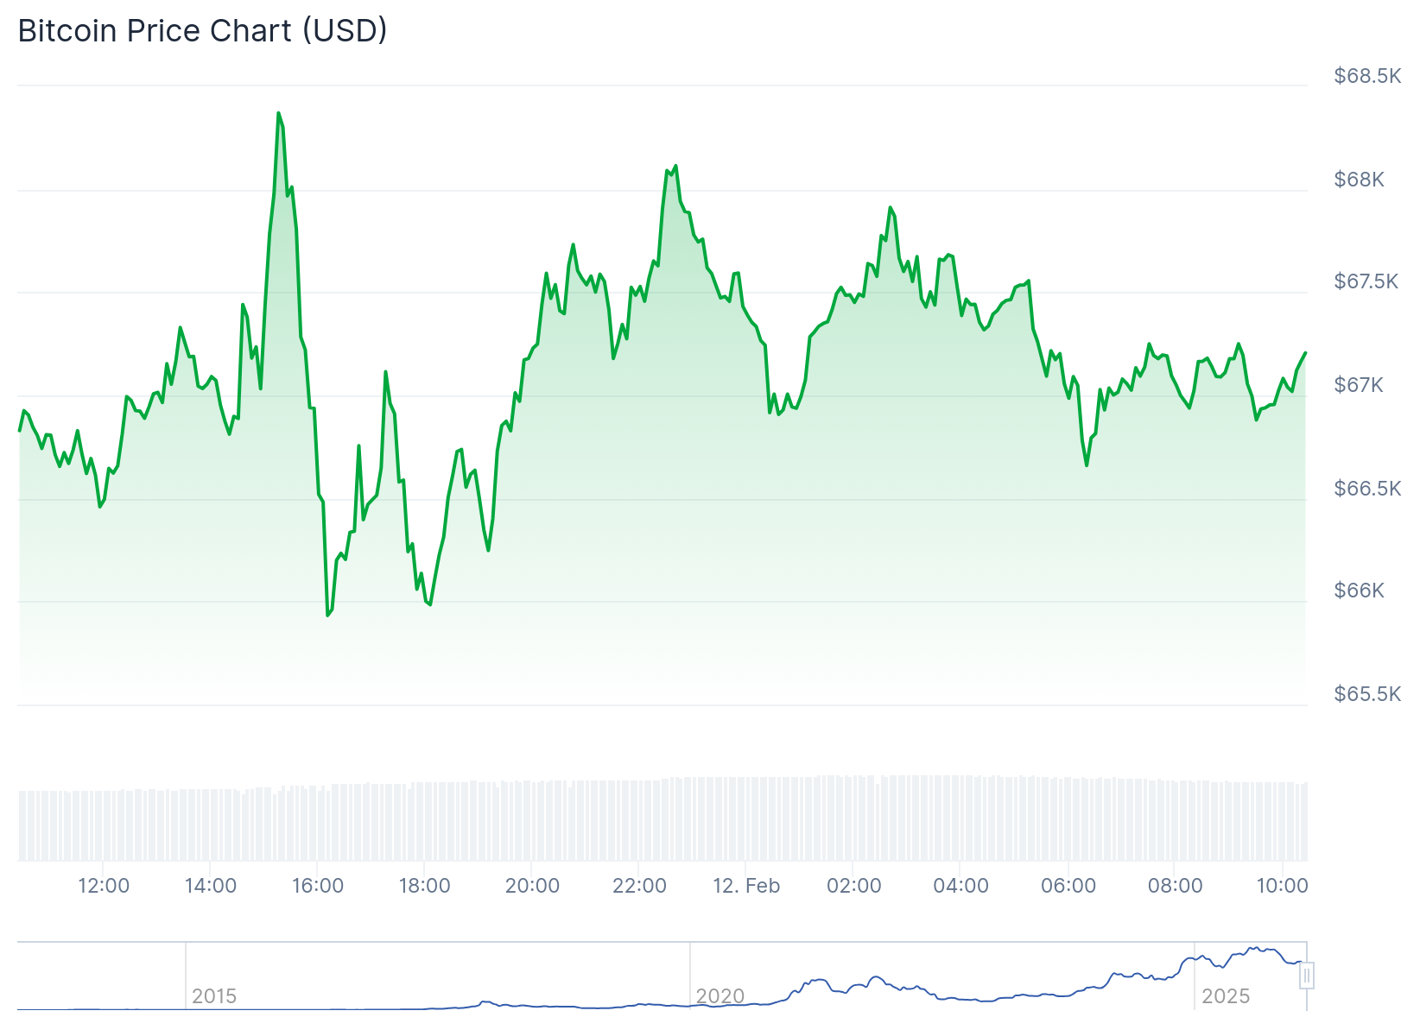Click the 2025 marker in navigator
This screenshot has height=1036, width=1420.
[1226, 996]
